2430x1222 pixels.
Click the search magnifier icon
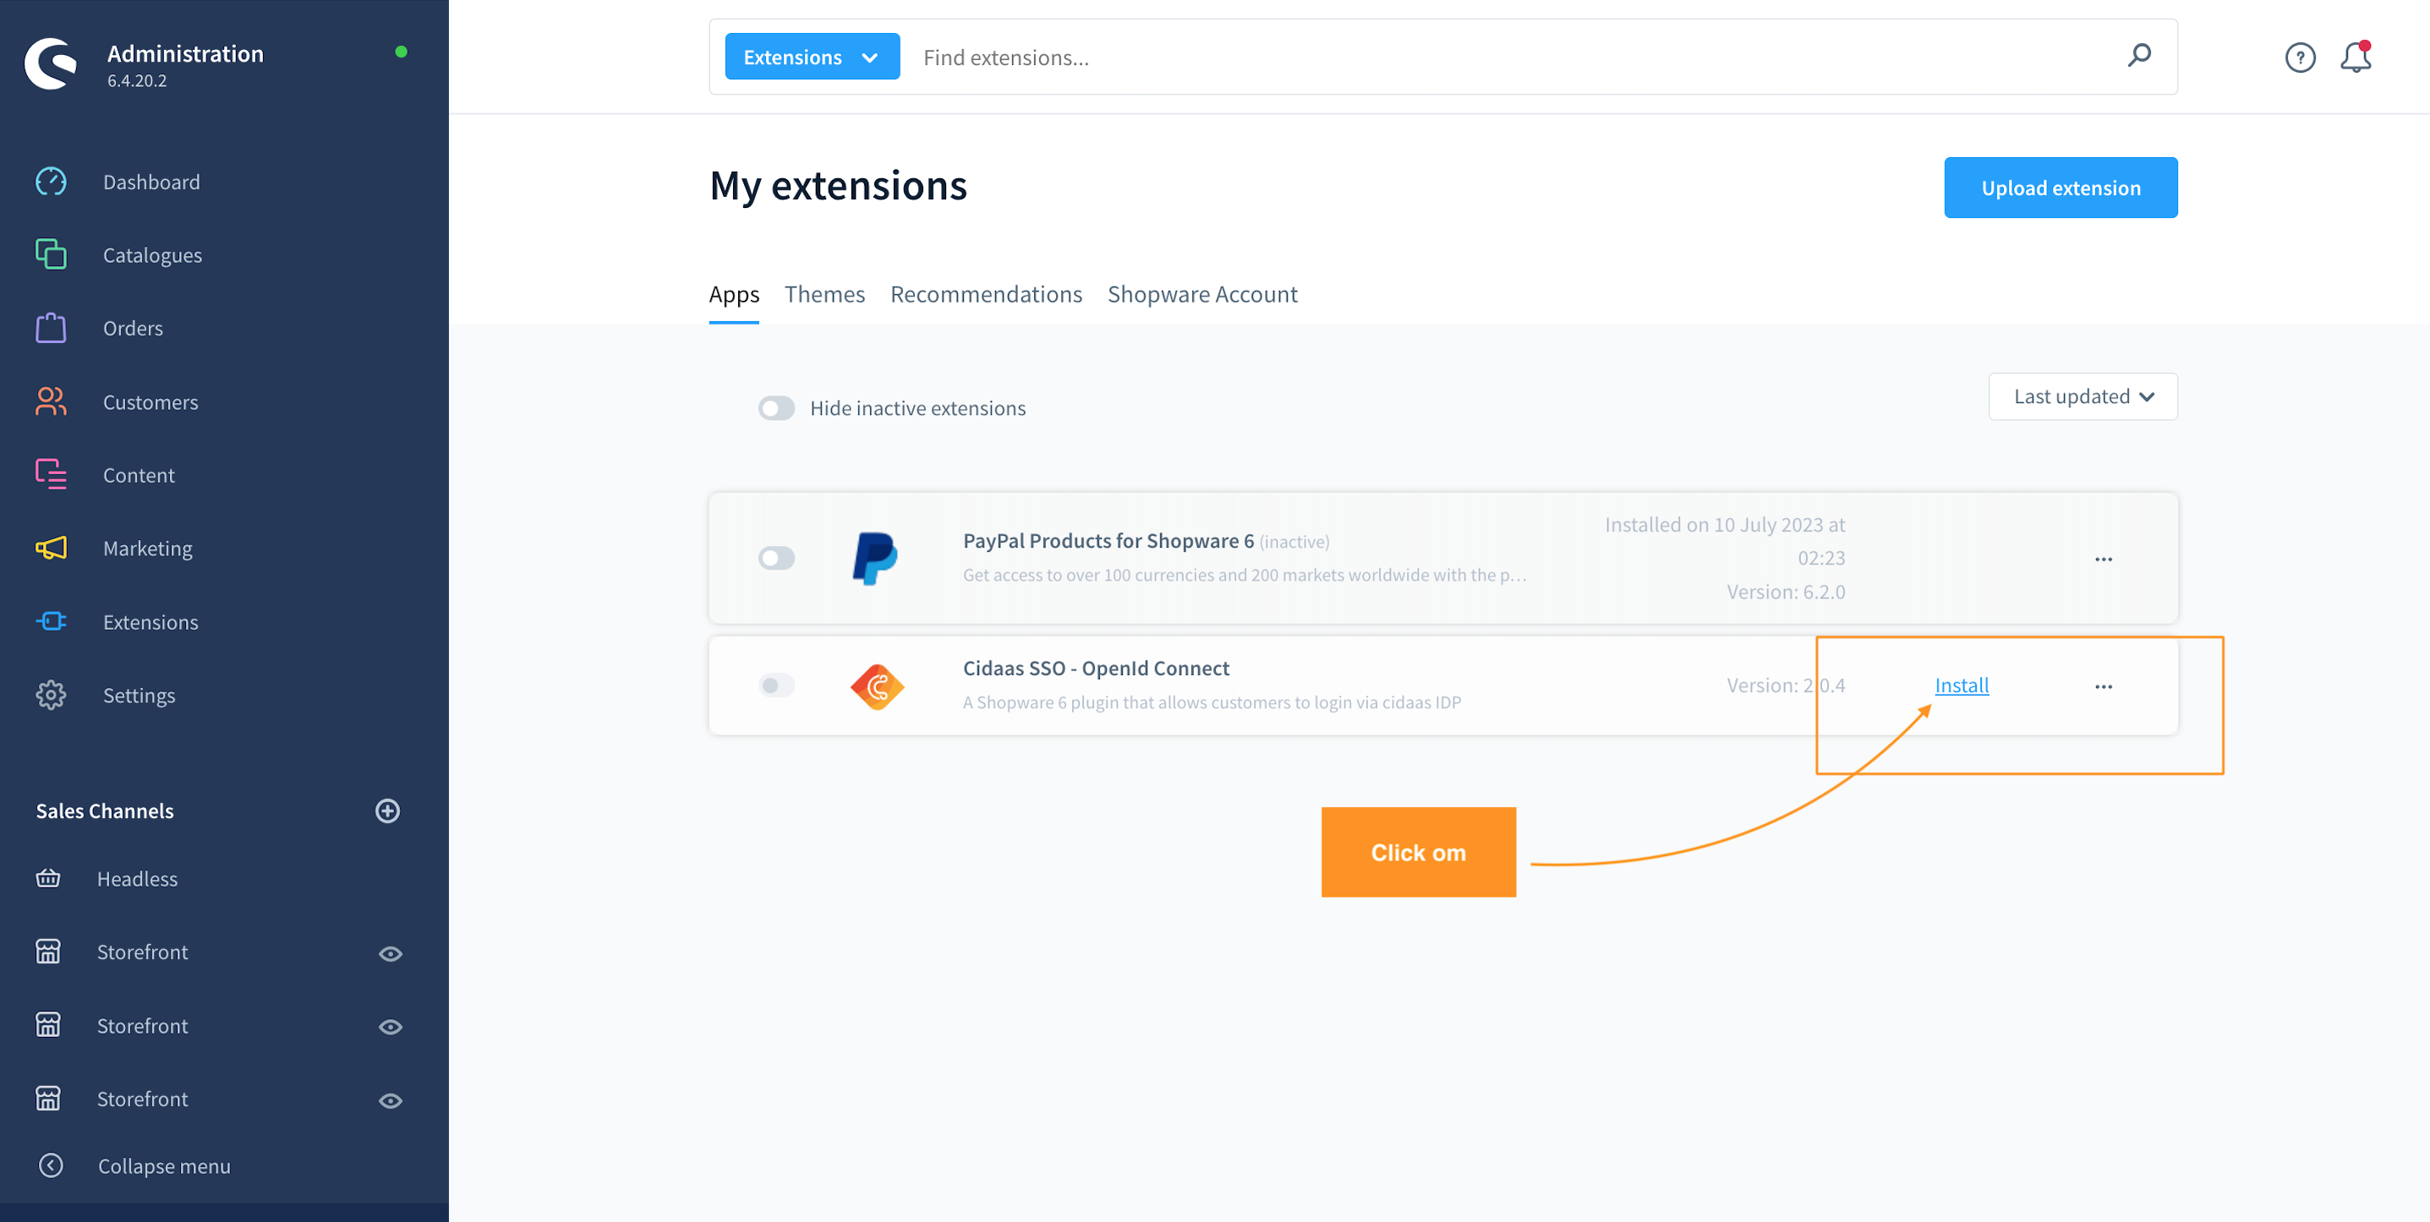click(2138, 56)
